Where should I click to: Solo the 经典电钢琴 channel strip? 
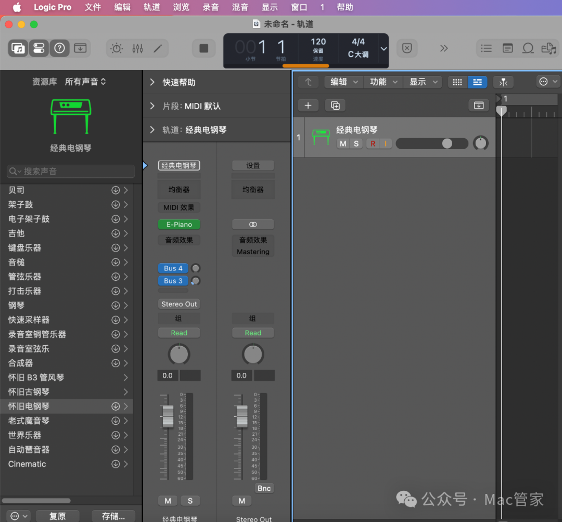(190, 501)
